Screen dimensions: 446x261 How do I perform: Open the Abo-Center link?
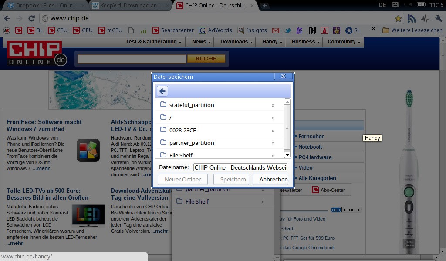tap(328, 190)
